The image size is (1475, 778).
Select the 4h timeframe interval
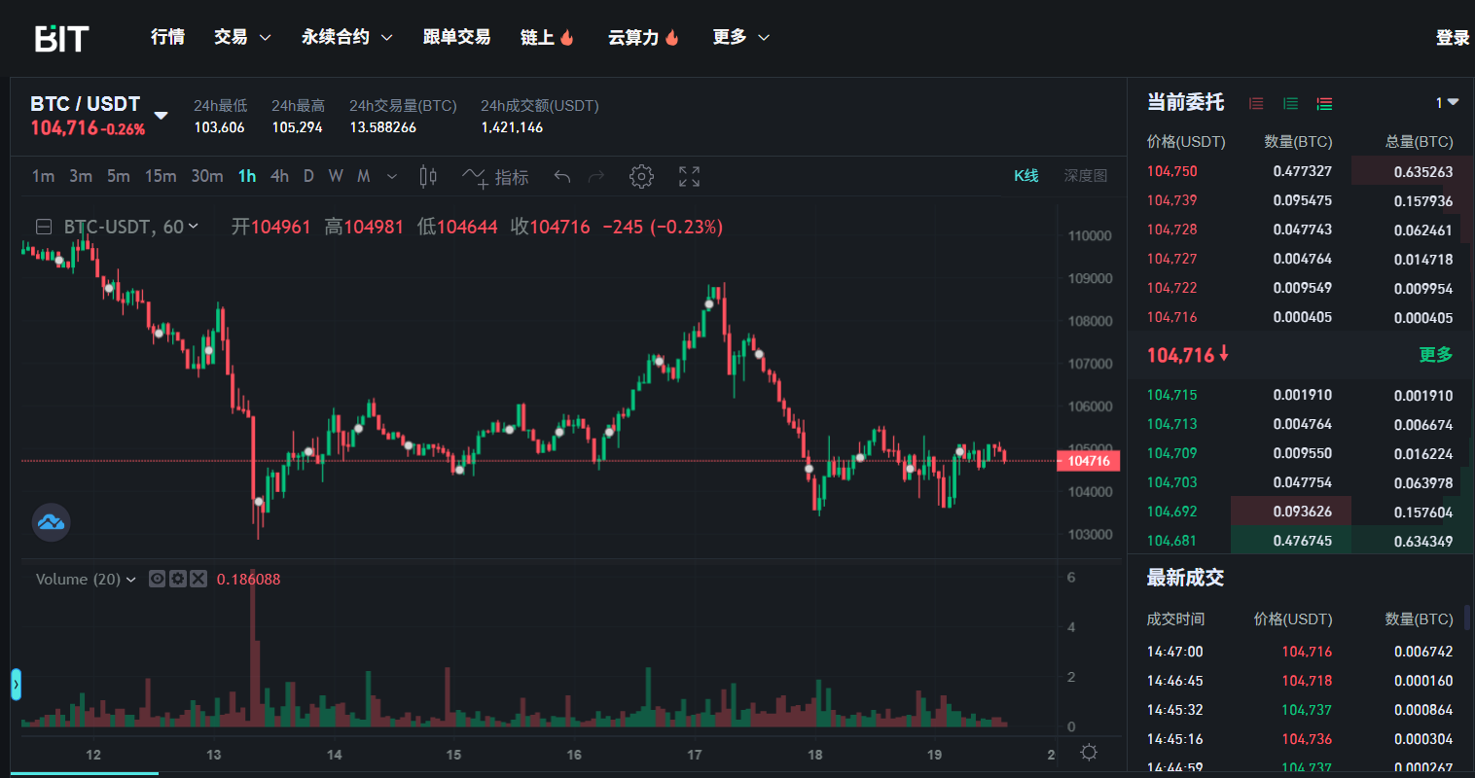(x=279, y=176)
